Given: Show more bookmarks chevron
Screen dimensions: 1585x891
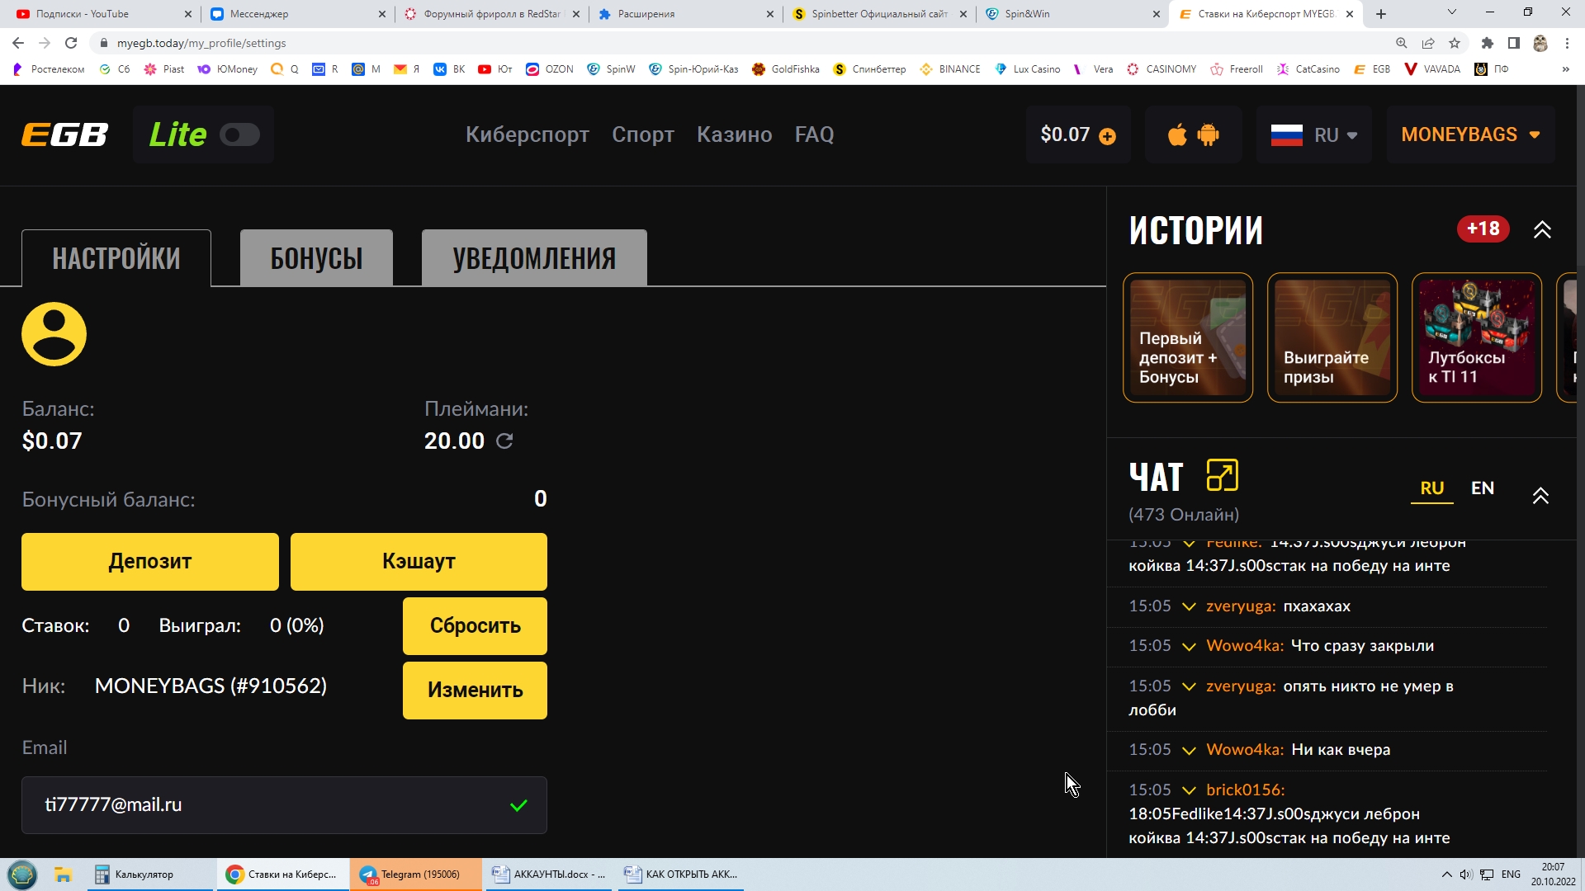Looking at the screenshot, I should [x=1565, y=69].
